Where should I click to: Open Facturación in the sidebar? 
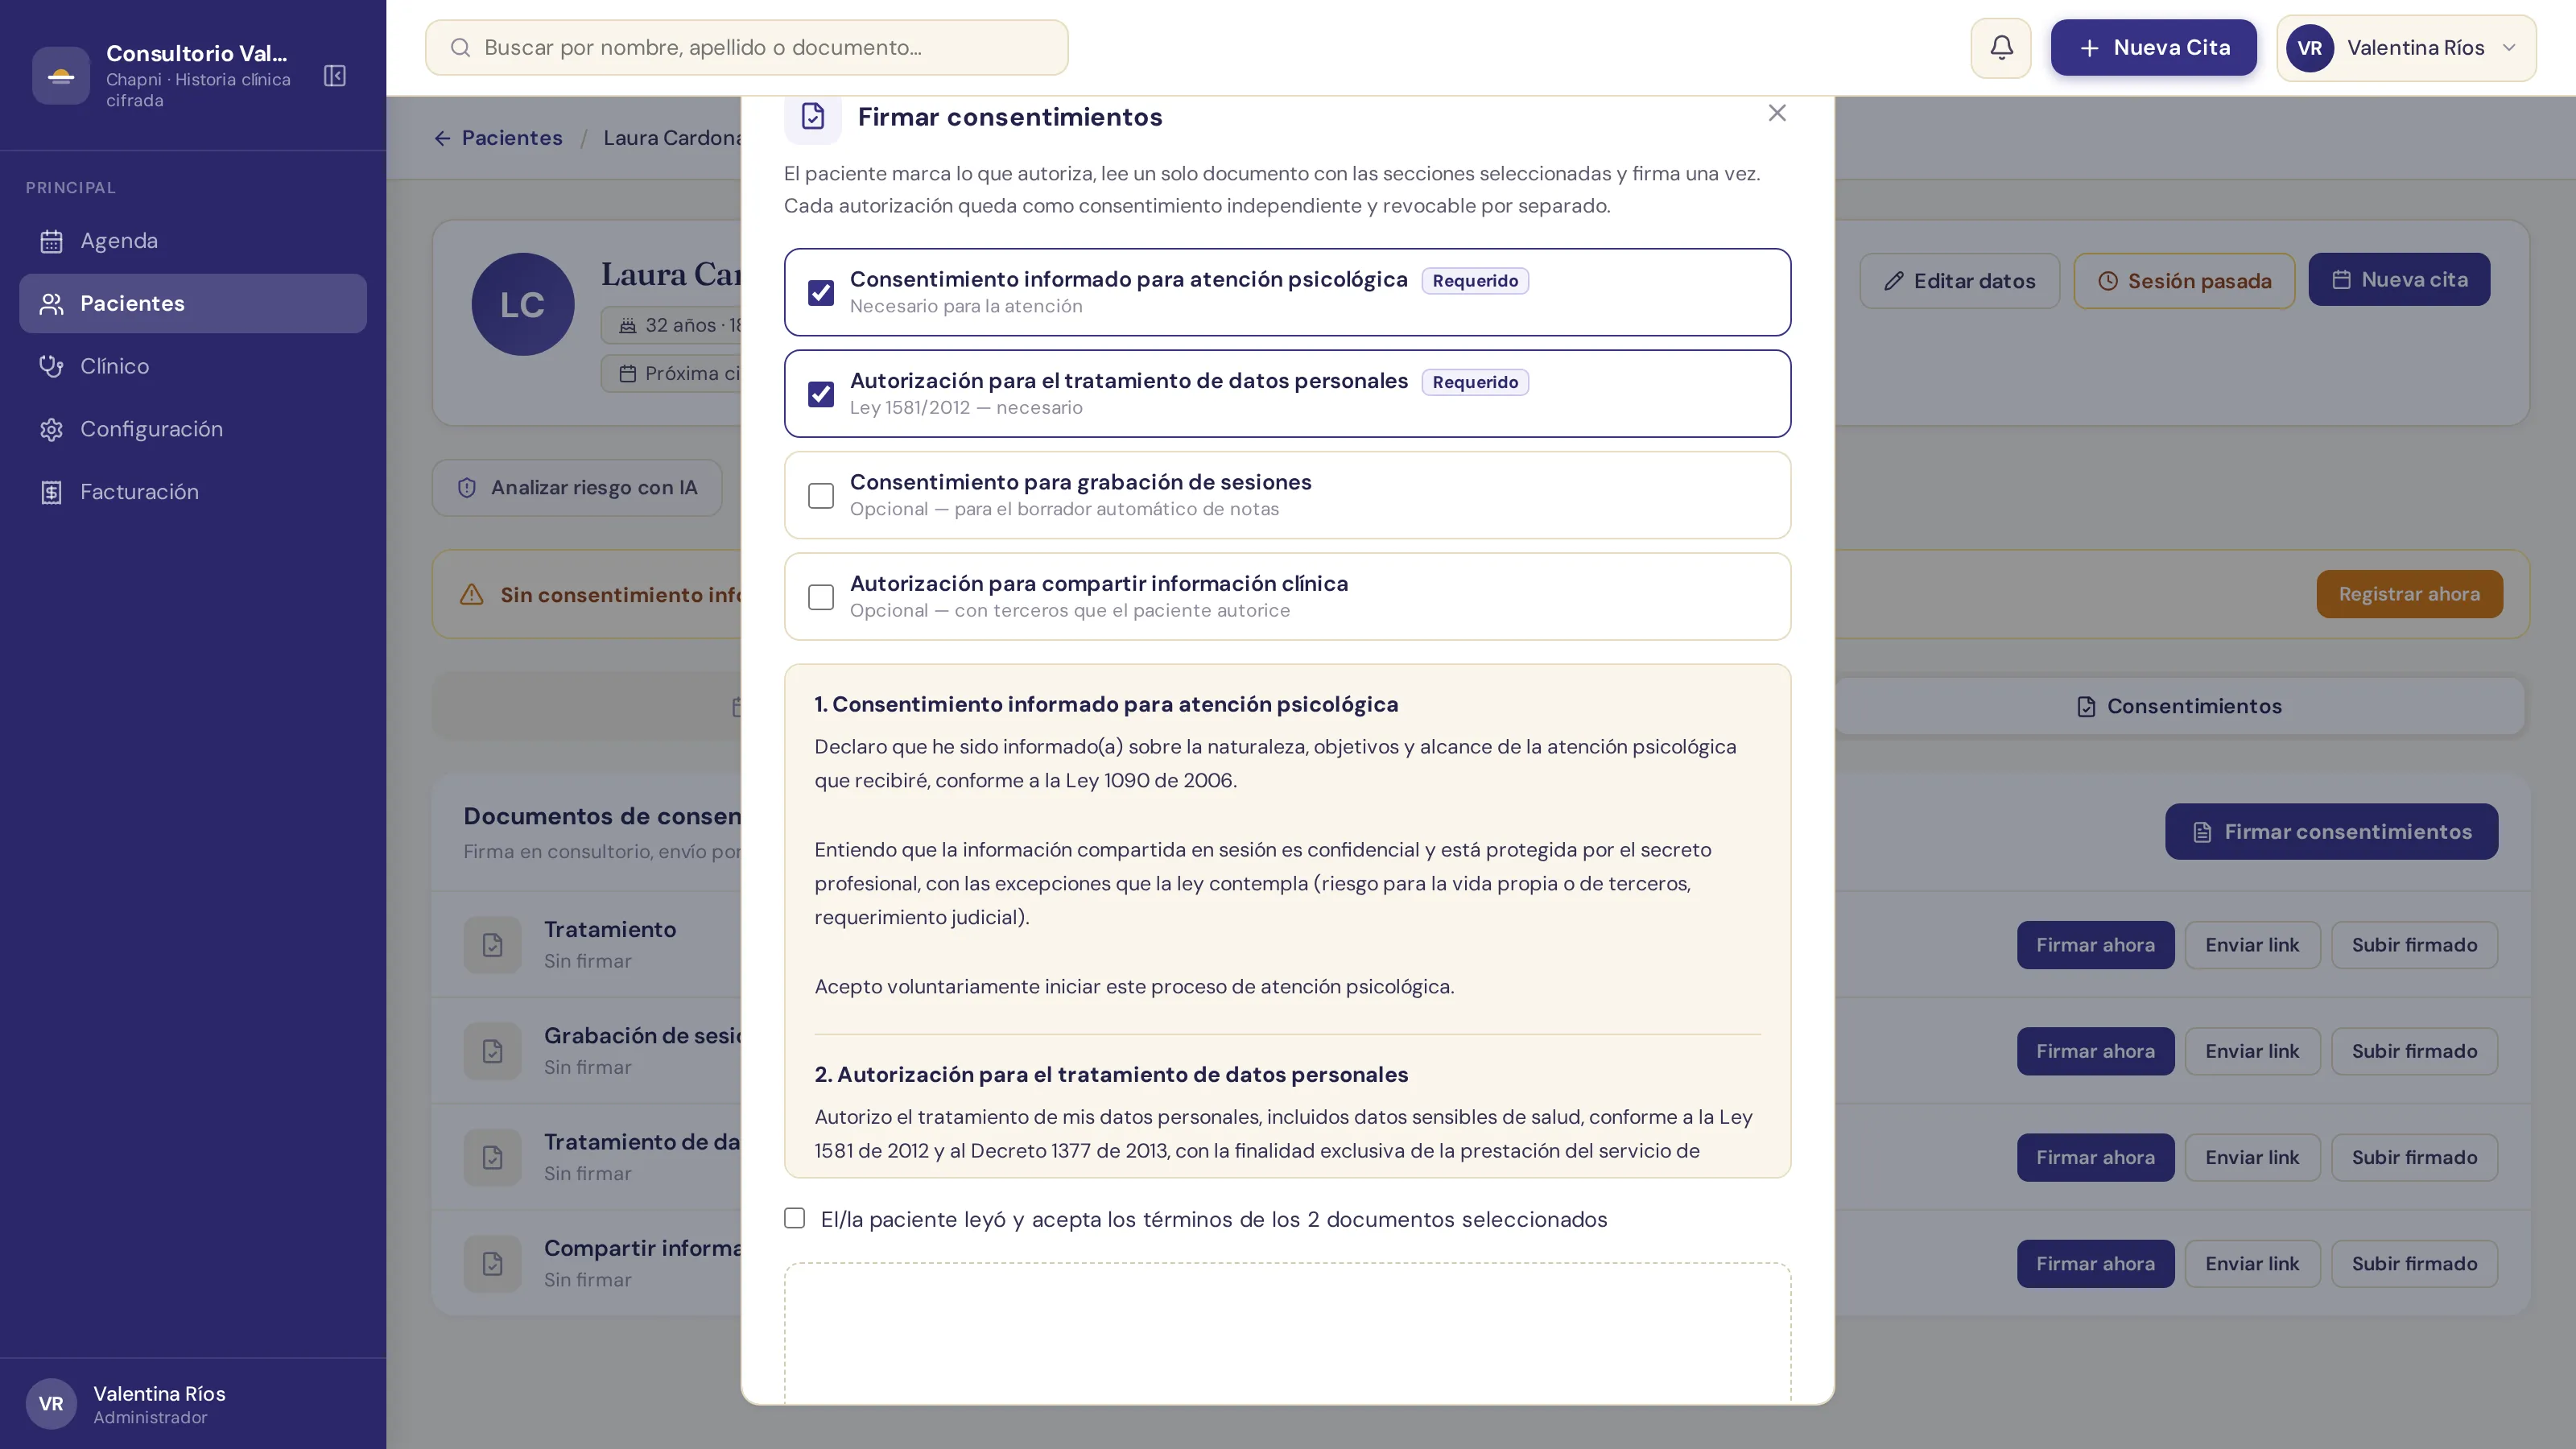[x=193, y=492]
